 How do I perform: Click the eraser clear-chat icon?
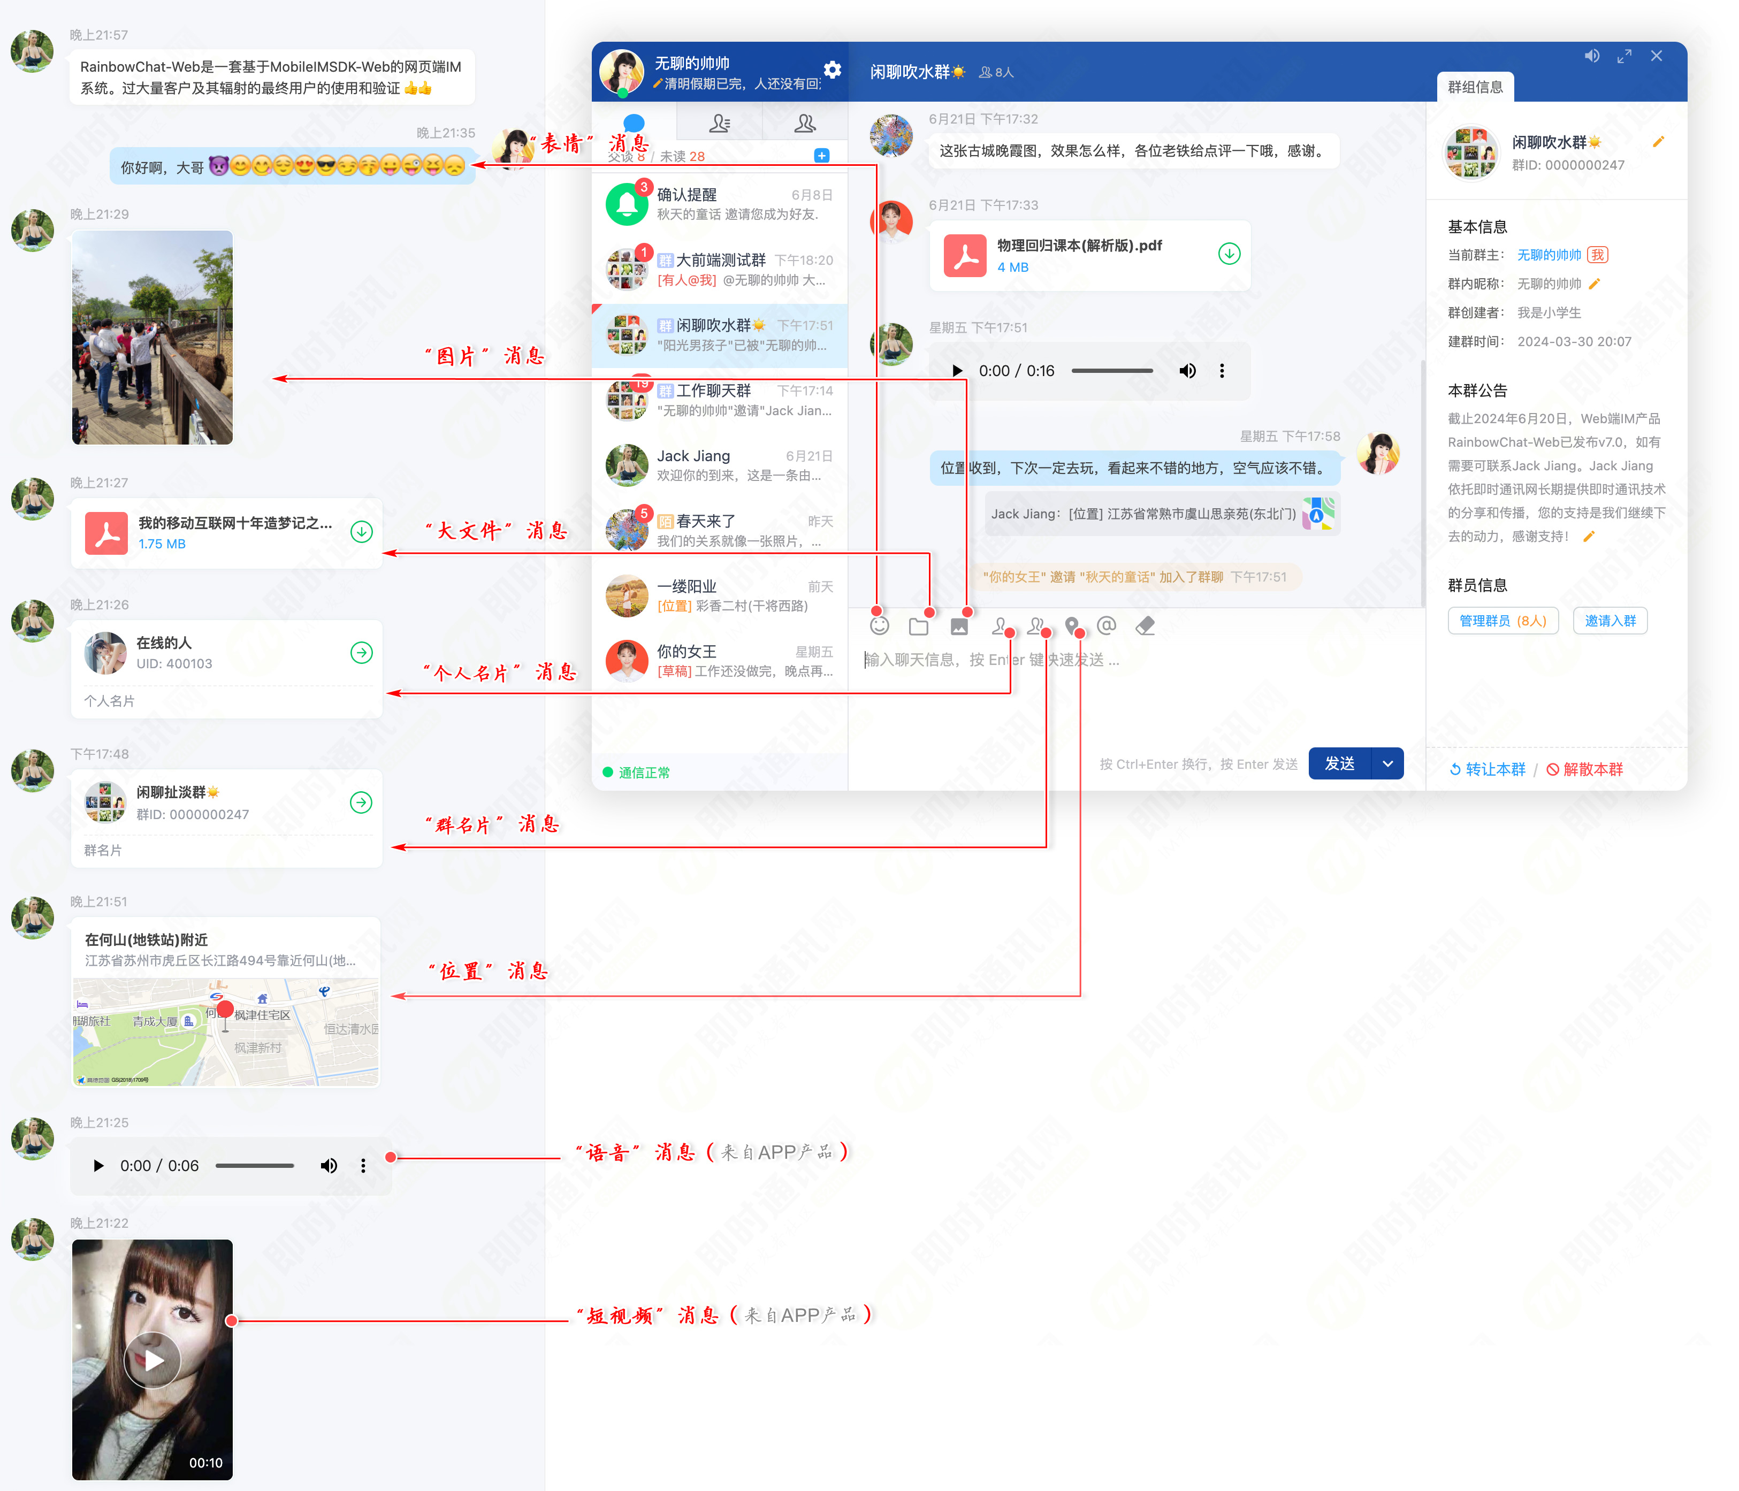[x=1145, y=625]
